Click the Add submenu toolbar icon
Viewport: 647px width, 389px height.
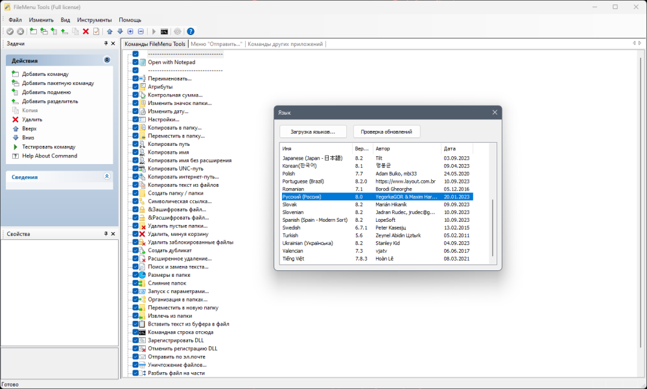tap(54, 31)
